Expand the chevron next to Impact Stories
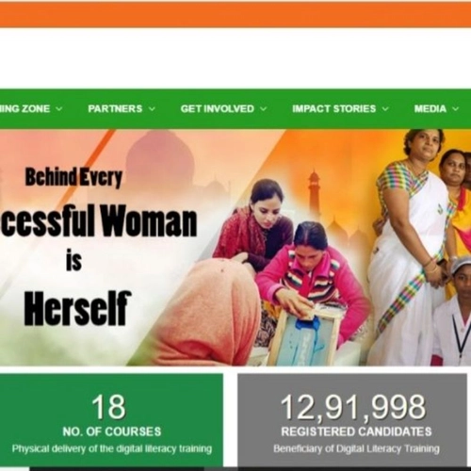Screen dimensions: 471x471 385,109
